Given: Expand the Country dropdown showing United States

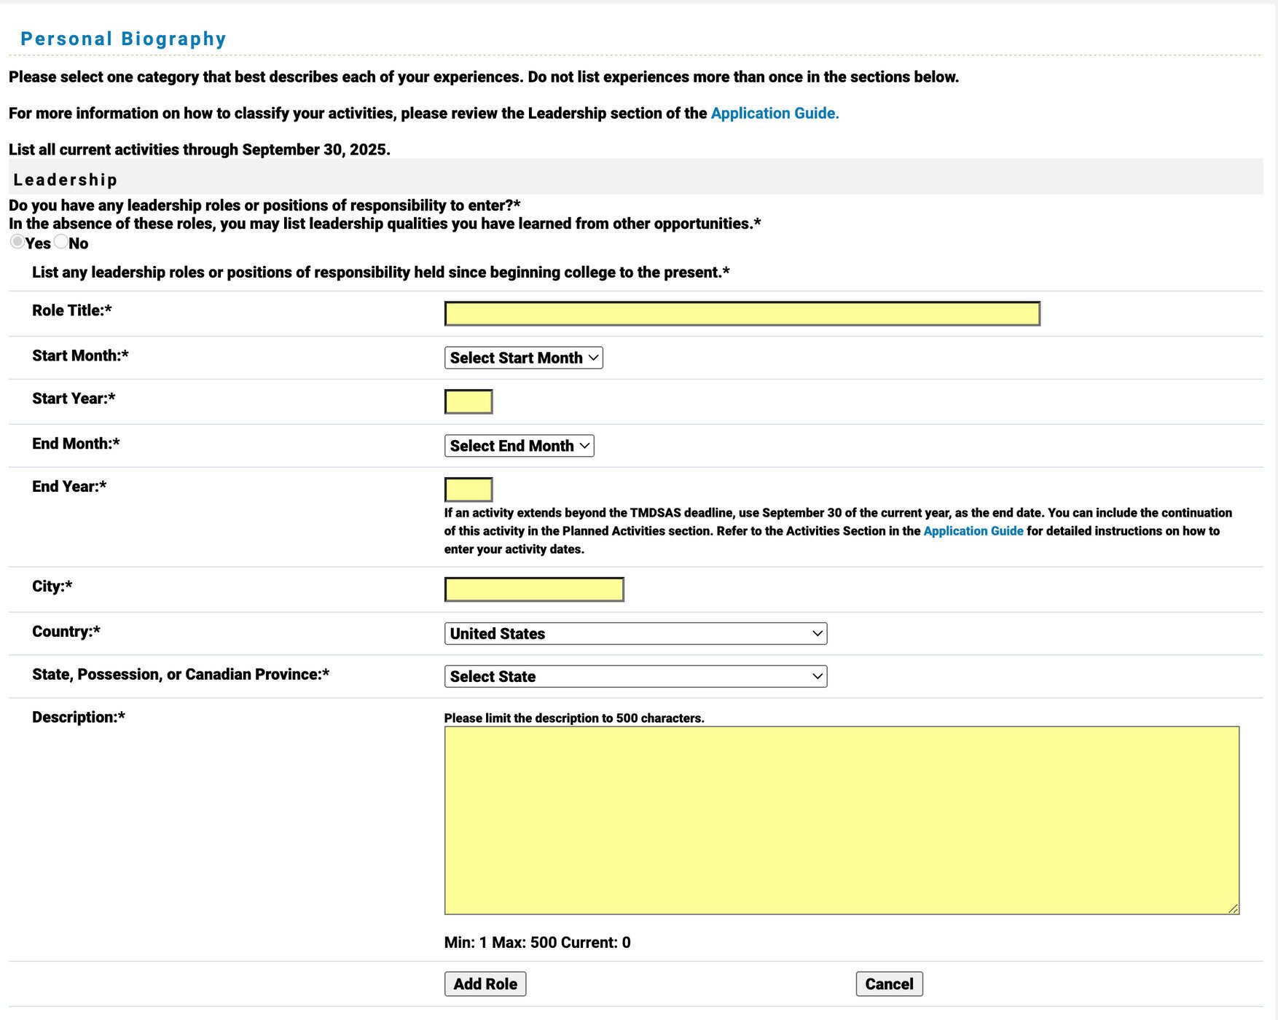Looking at the screenshot, I should (x=635, y=633).
